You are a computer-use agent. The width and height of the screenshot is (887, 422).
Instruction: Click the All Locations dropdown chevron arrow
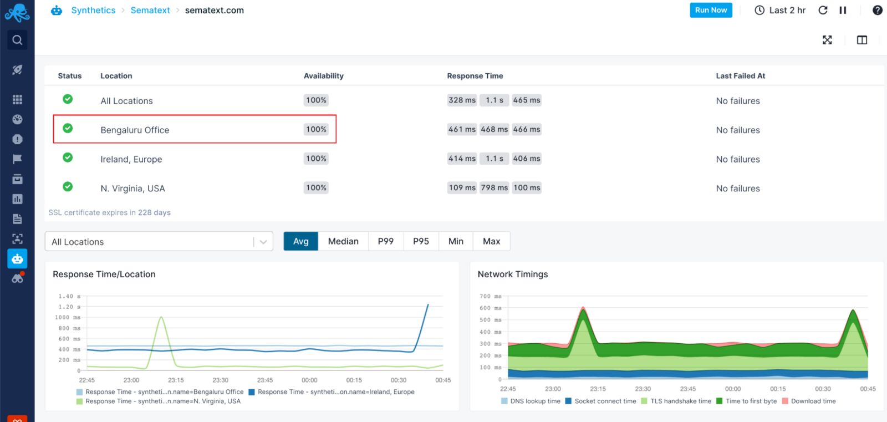pos(263,242)
